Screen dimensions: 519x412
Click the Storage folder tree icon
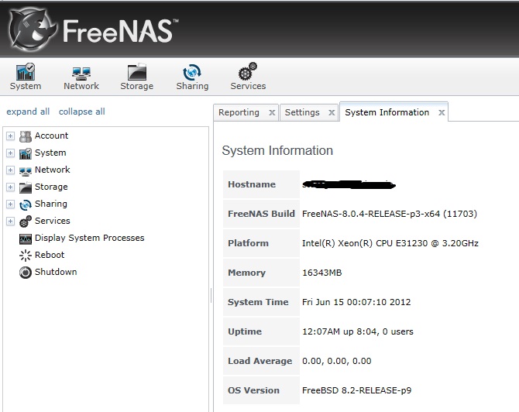pyautogui.click(x=26, y=187)
